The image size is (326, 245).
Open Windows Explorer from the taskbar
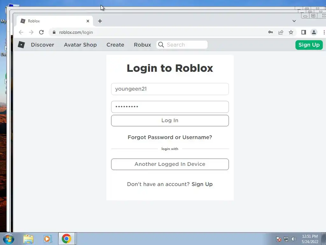click(x=28, y=239)
